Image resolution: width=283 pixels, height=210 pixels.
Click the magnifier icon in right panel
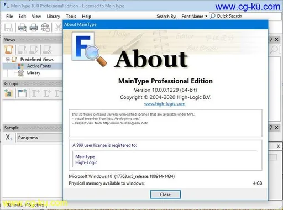[x=274, y=50]
